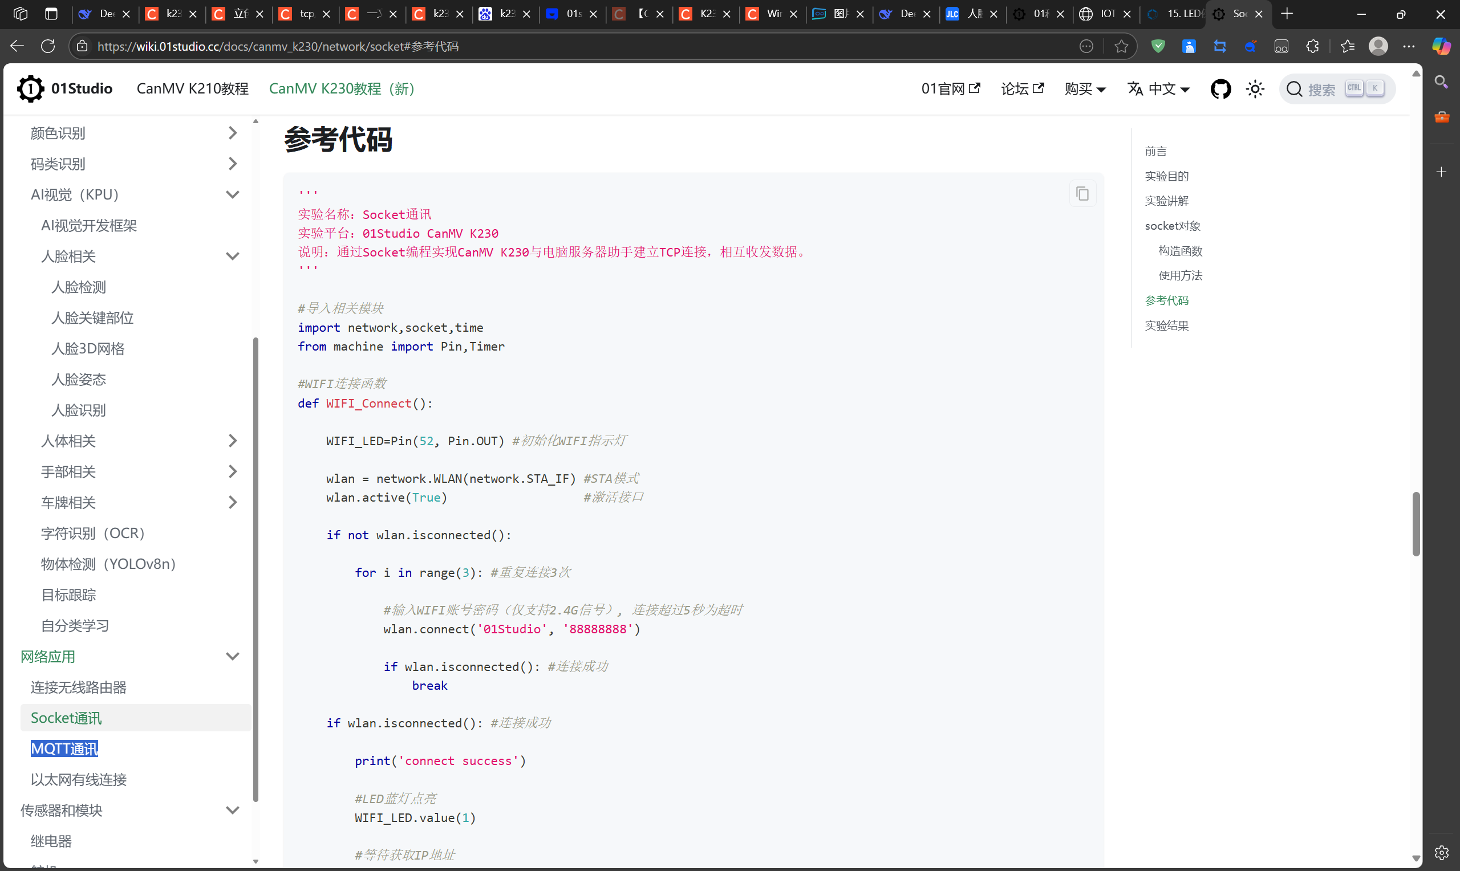Open the 中文 language dropdown
Viewport: 1460px width, 871px height.
[x=1159, y=88]
